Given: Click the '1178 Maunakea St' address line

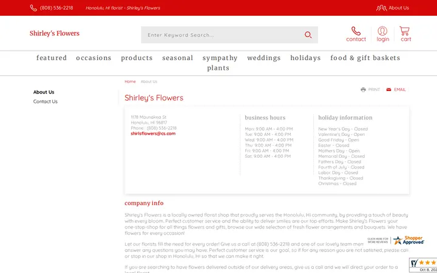Looking at the screenshot, I should (149, 117).
